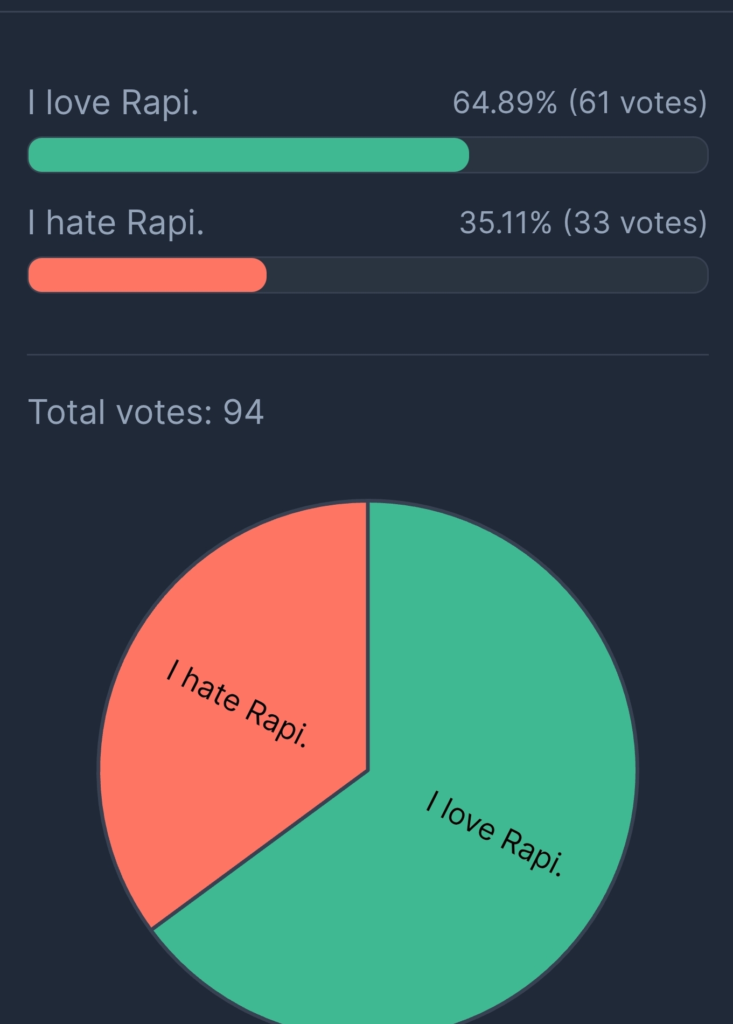The image size is (733, 1024).
Task: Click the unfilled part of the hate bar
Action: (x=487, y=275)
